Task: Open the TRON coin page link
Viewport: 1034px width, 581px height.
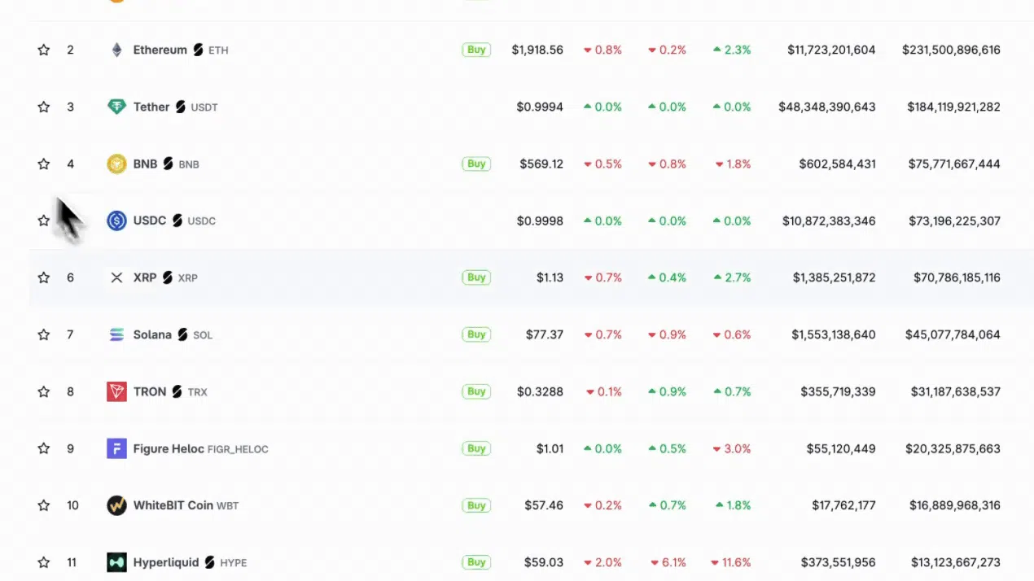Action: click(150, 391)
